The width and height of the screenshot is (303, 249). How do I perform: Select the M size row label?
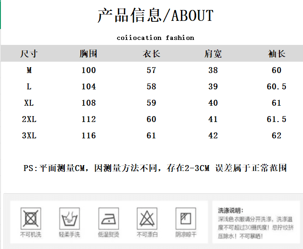click(29, 70)
